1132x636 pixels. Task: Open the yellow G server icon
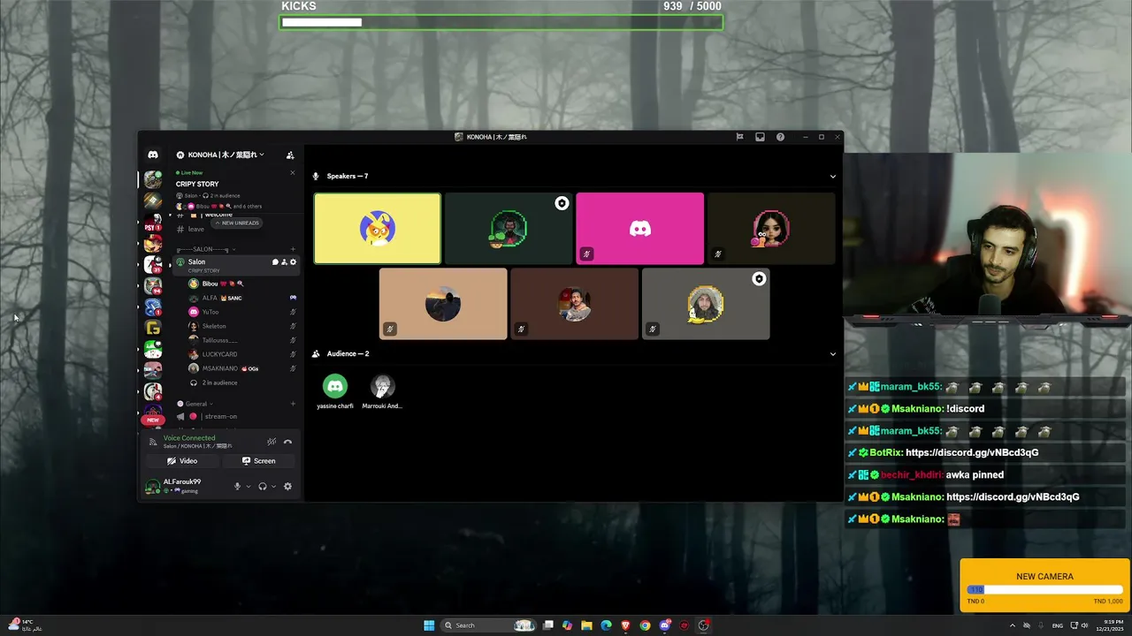[153, 329]
